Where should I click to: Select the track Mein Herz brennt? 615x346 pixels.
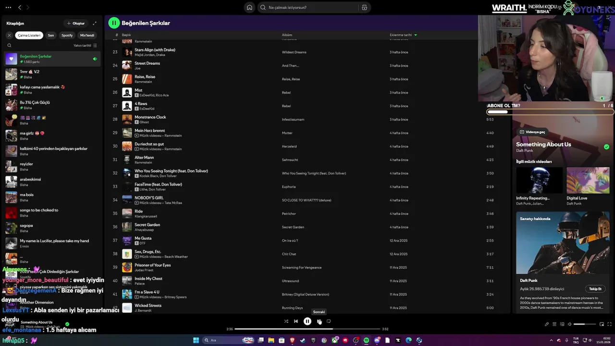[149, 130]
